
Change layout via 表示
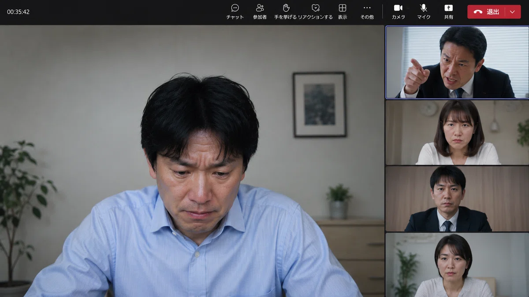(x=343, y=12)
